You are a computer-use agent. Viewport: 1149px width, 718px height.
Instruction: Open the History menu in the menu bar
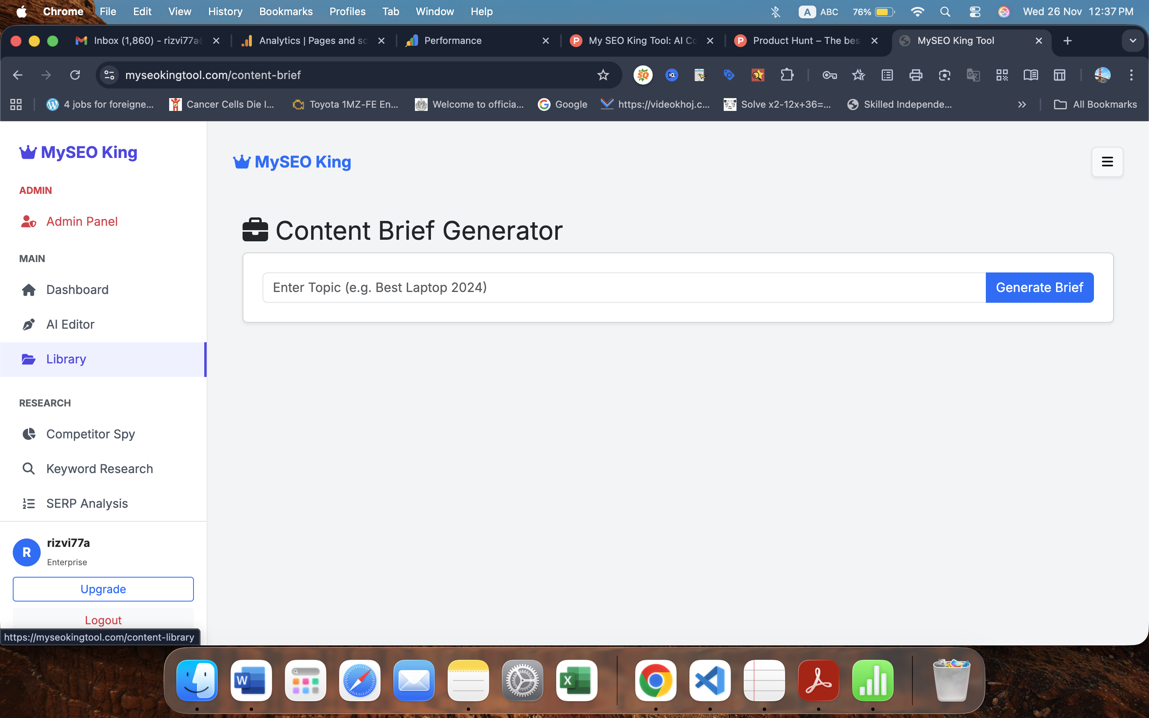click(x=225, y=12)
